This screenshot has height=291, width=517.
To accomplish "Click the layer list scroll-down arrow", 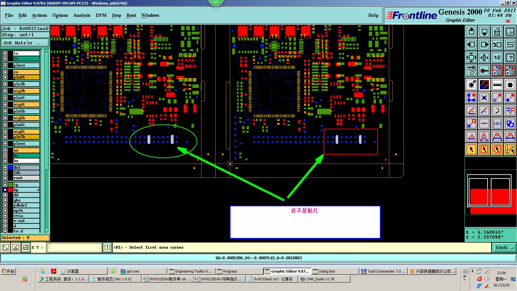I will point(47,231).
